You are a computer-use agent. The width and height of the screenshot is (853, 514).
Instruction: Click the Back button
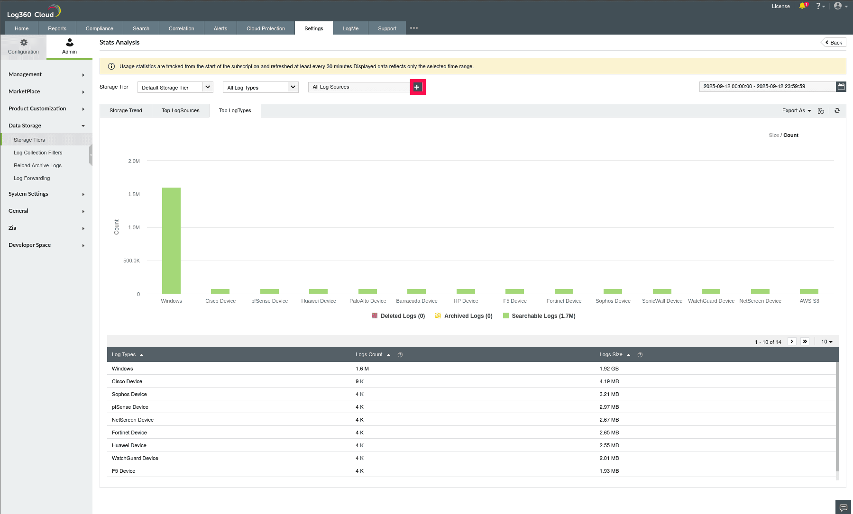(834, 43)
